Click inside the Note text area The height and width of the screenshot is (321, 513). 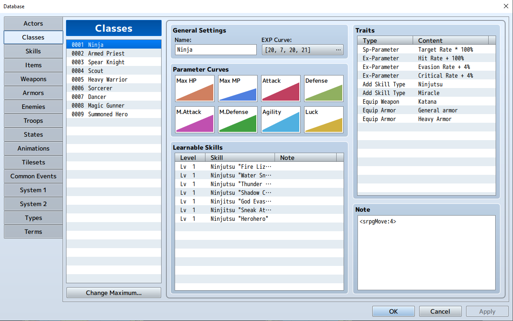click(x=426, y=252)
